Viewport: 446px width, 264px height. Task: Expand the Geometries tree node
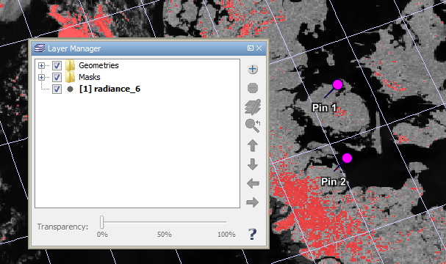(x=42, y=65)
